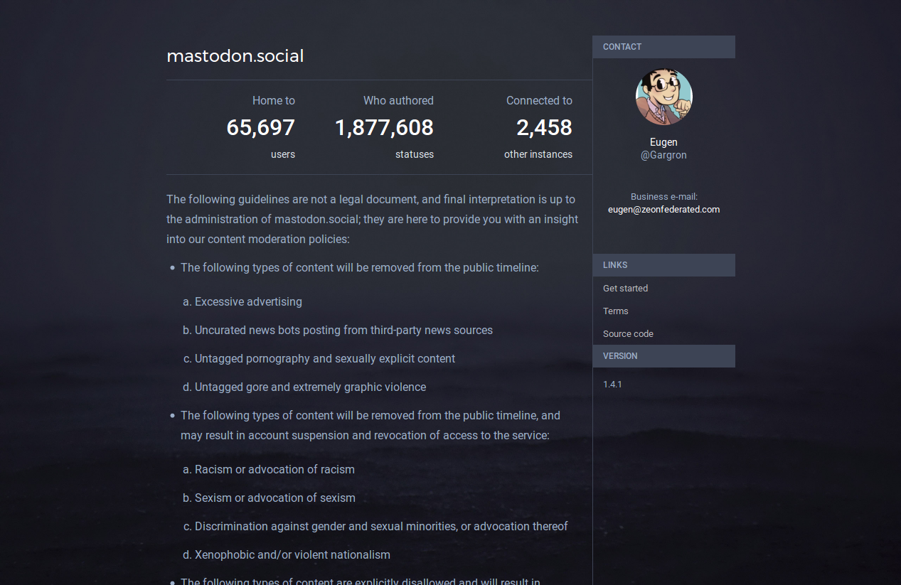Open the Terms link
The image size is (901, 585).
(616, 311)
